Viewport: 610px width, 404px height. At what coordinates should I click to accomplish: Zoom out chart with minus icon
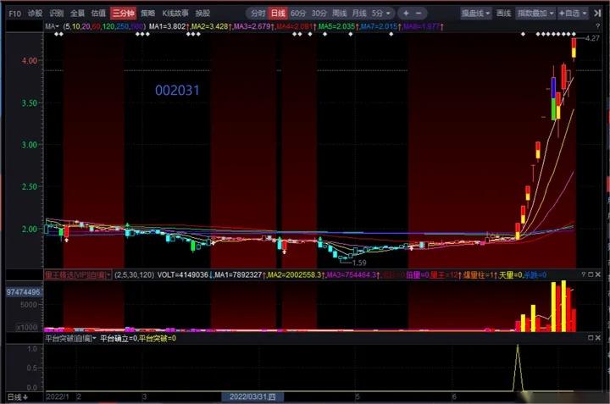pos(419,14)
